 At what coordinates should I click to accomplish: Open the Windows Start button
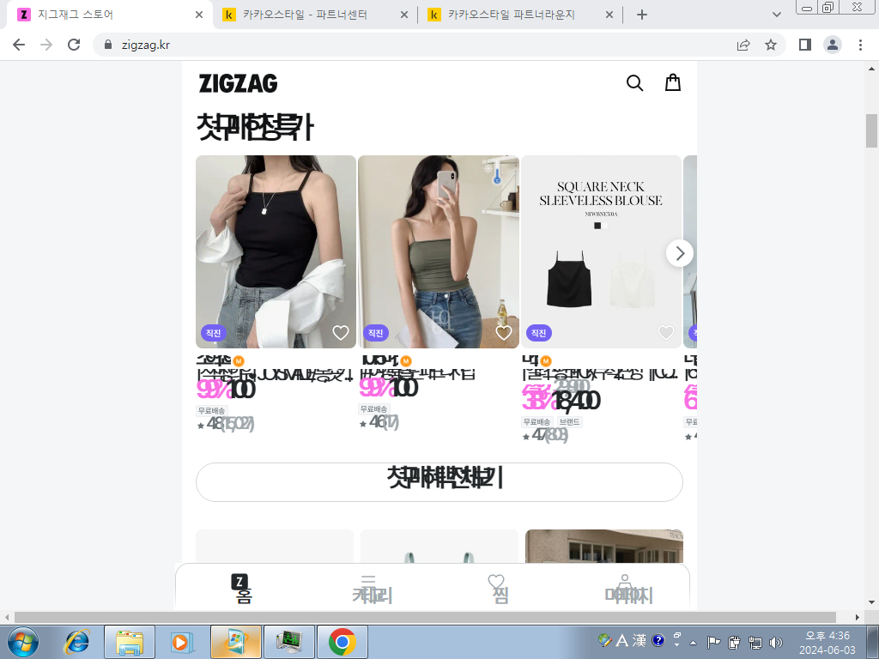click(23, 642)
